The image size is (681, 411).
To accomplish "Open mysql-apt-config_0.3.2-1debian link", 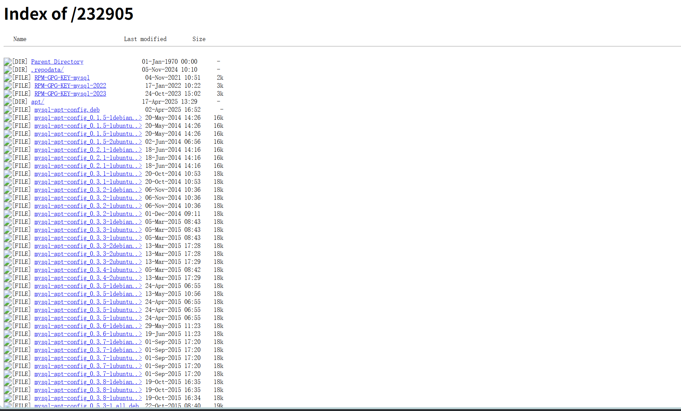I will 88,190.
